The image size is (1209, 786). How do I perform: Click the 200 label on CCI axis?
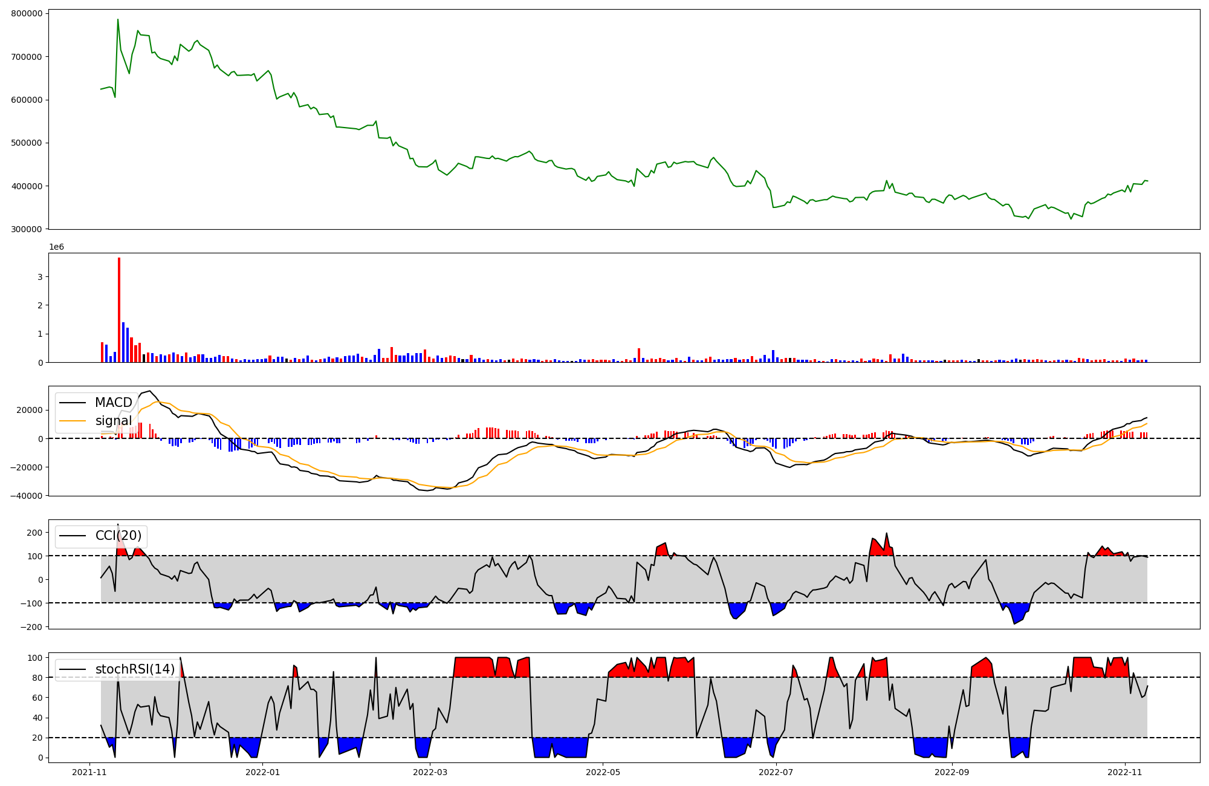pos(34,533)
